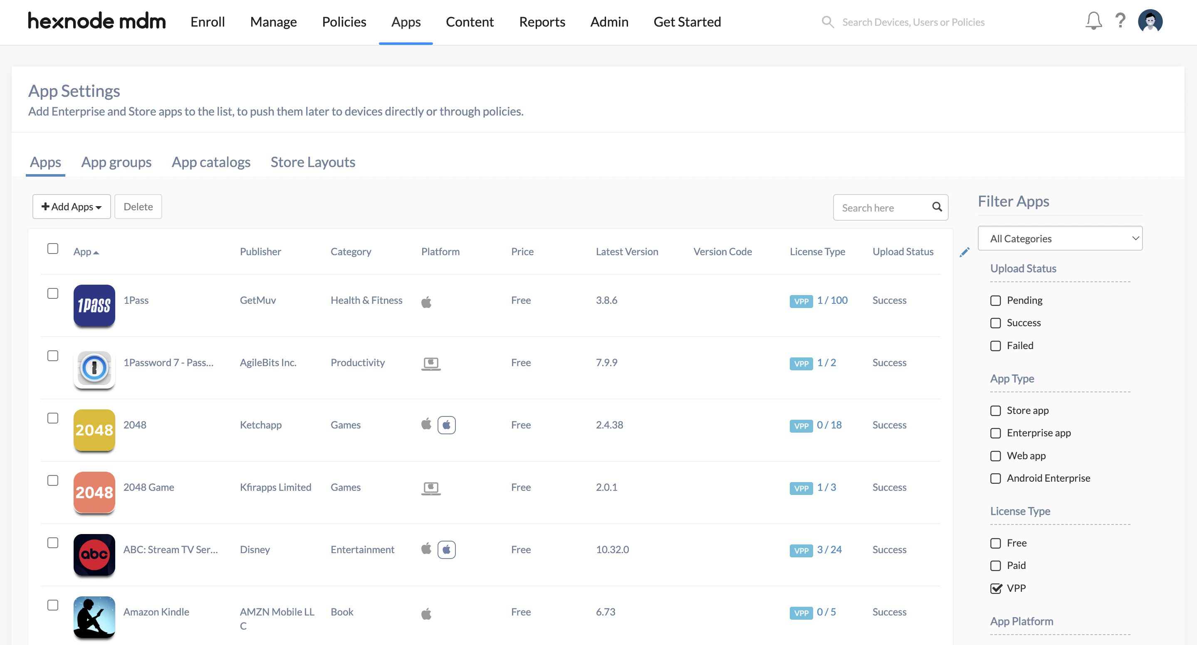Switch to the App groups tab

coord(116,162)
